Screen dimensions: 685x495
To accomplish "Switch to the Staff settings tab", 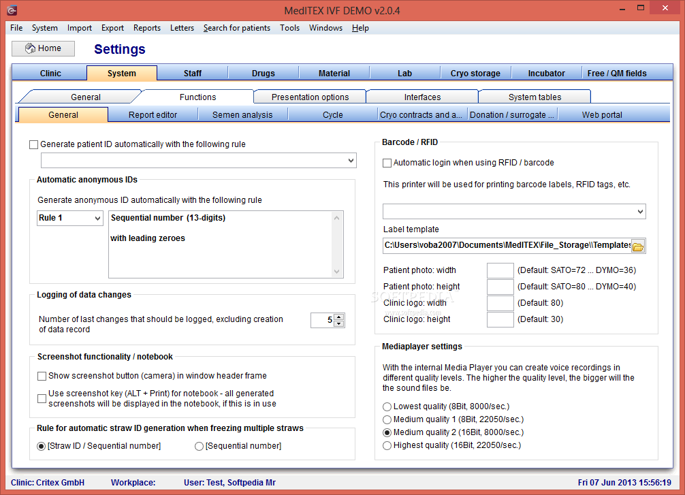I will (192, 74).
